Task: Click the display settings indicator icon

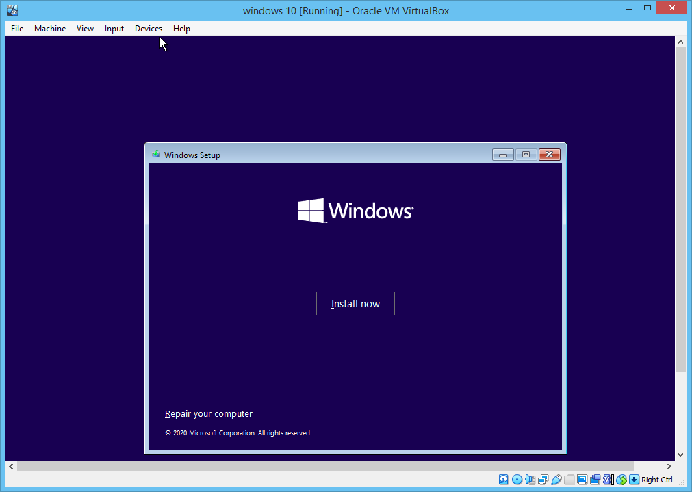Action: 582,479
